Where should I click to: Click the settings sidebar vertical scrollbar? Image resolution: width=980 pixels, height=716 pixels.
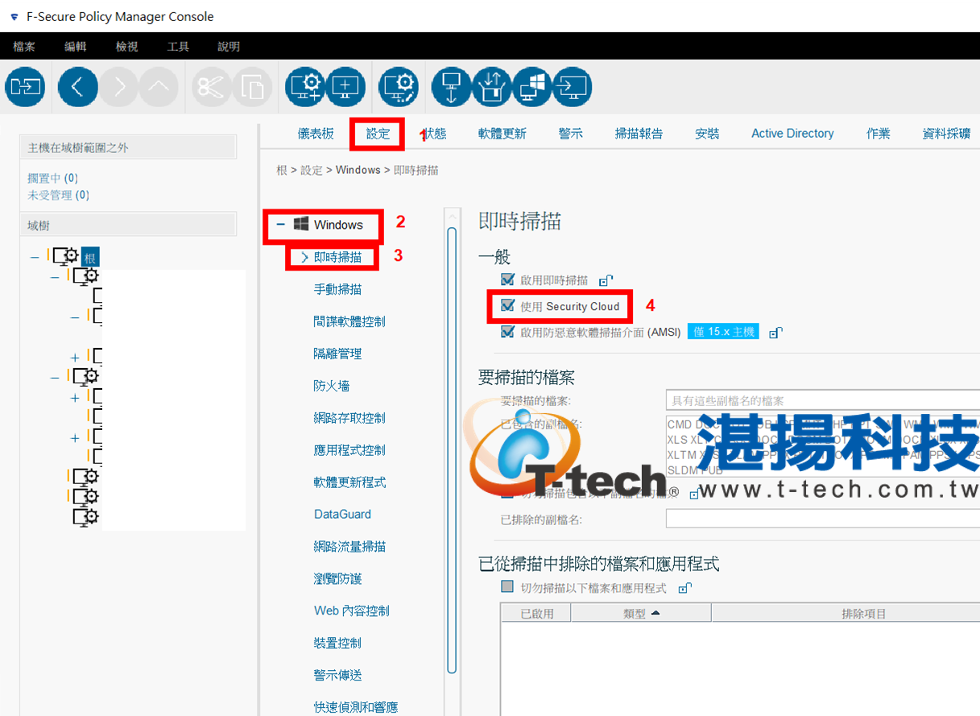click(x=452, y=450)
